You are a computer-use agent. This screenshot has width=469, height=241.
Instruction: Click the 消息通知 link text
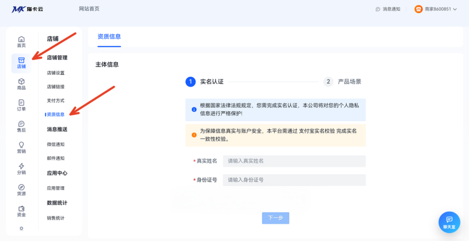[x=392, y=9]
